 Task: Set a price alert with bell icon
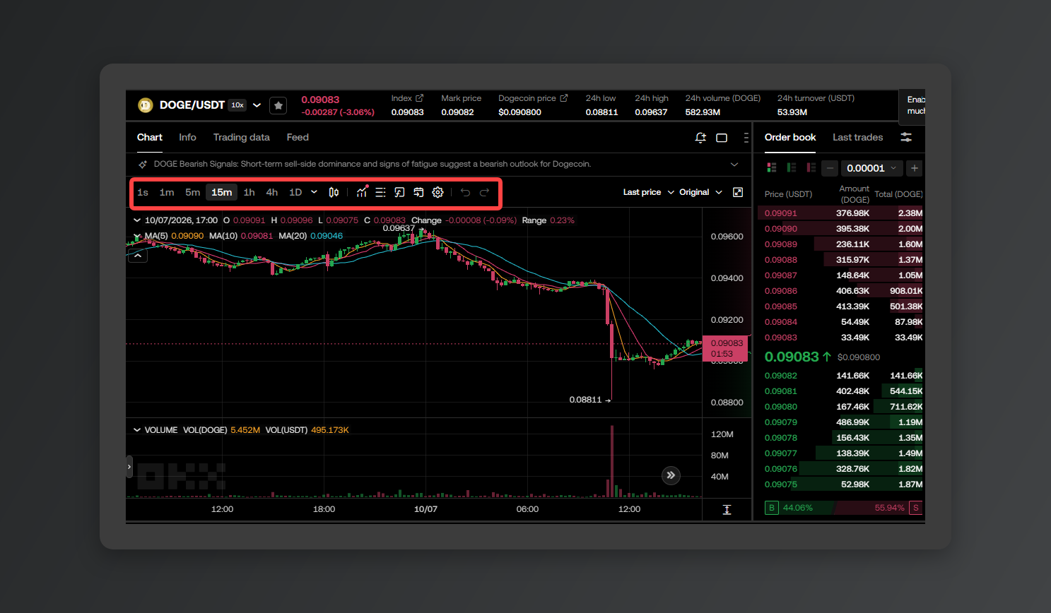(700, 138)
